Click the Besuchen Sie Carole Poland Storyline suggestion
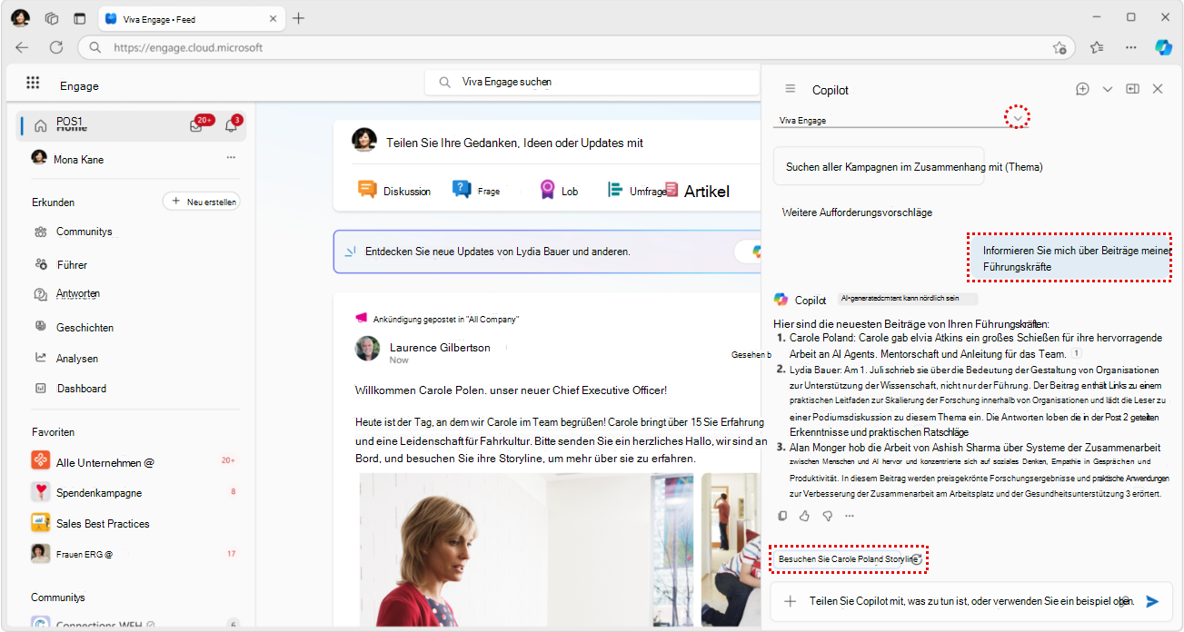 point(850,559)
